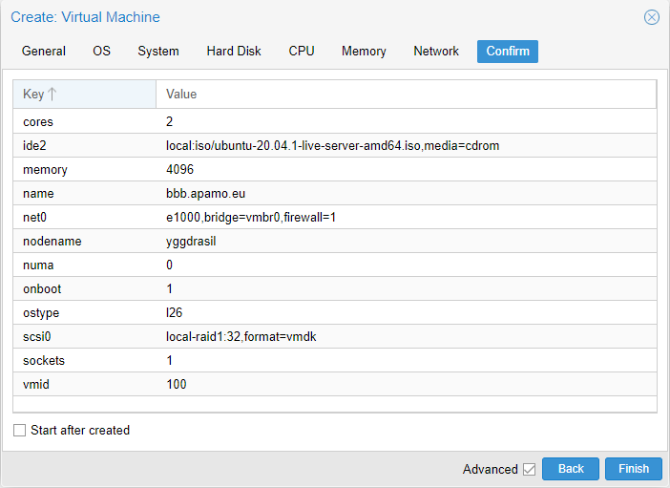
Task: Select the ide2 ISO row
Action: pyautogui.click(x=333, y=146)
